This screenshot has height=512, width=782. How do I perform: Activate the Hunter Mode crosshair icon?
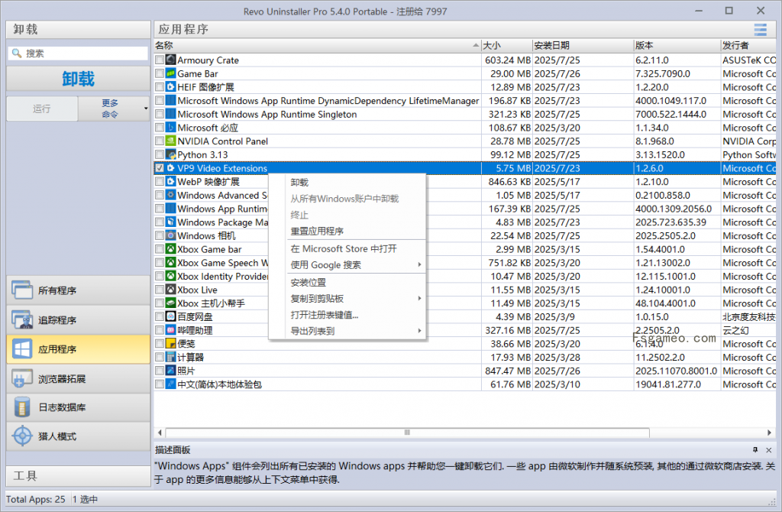[21, 436]
